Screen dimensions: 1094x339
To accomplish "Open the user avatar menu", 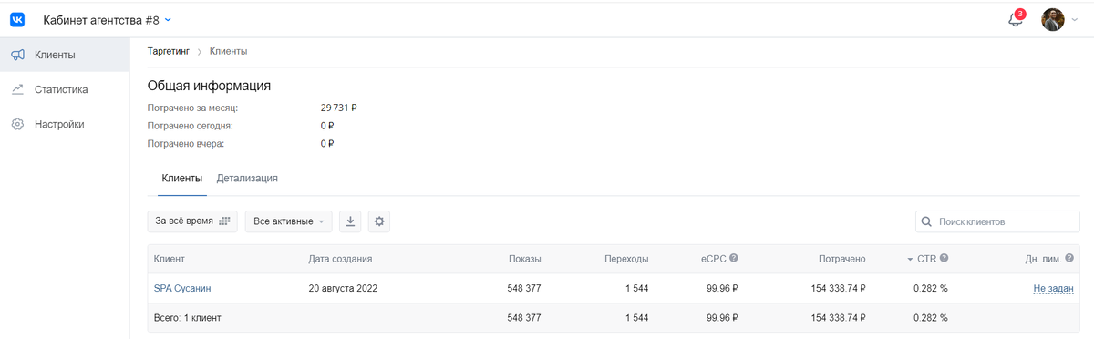I will tap(1053, 19).
